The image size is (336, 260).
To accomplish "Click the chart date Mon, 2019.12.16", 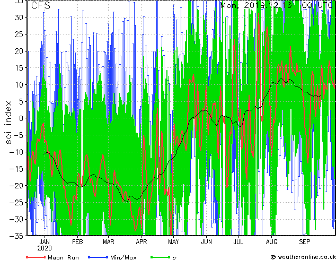I will (256, 5).
